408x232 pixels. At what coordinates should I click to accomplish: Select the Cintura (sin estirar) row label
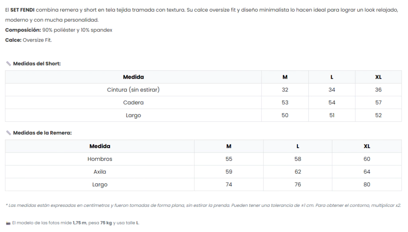tap(133, 90)
